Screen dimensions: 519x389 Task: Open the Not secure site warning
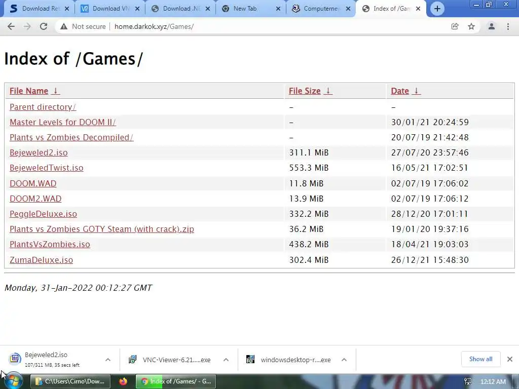(83, 26)
